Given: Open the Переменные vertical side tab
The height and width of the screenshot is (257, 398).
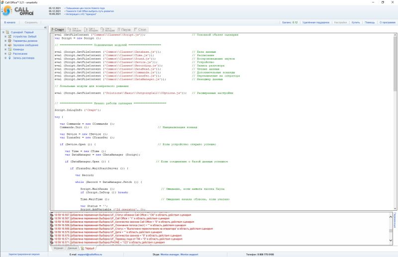Looking at the screenshot, I should click(x=395, y=220).
